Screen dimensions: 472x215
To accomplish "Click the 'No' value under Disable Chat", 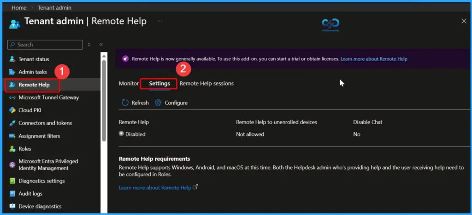I will coord(357,134).
